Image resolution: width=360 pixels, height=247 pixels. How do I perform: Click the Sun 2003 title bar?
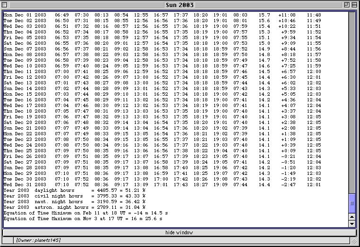pos(180,4)
